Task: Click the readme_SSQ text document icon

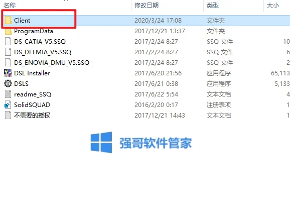Action: coord(8,94)
